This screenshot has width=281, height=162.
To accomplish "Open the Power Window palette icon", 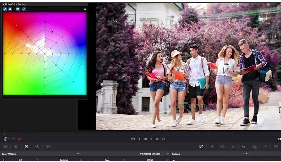I will pos(223,147).
